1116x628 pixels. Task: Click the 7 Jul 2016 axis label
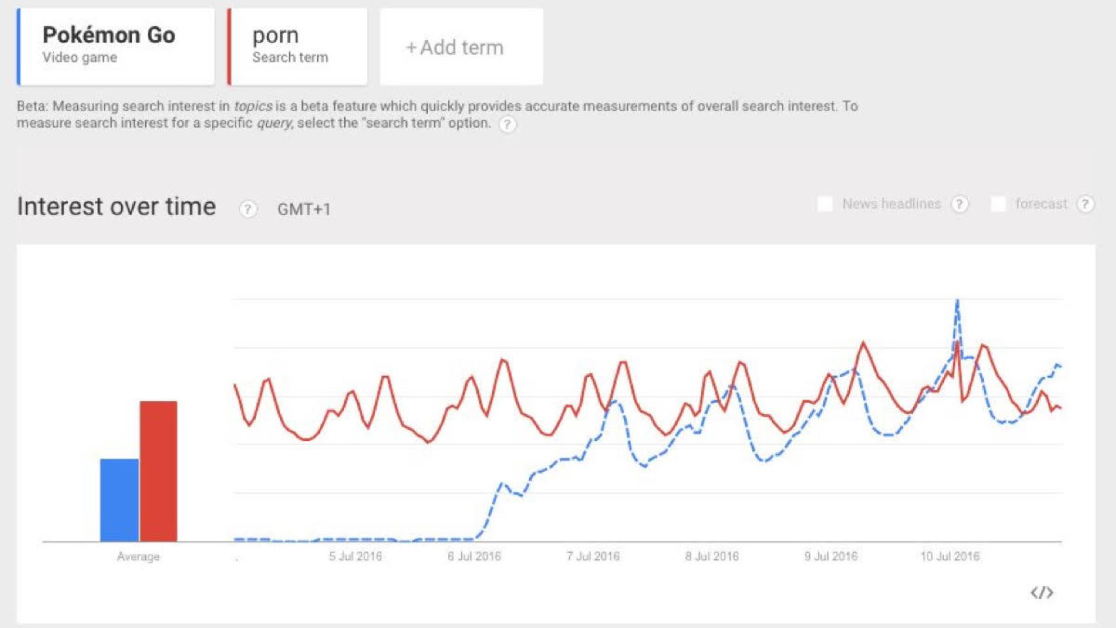pos(593,557)
